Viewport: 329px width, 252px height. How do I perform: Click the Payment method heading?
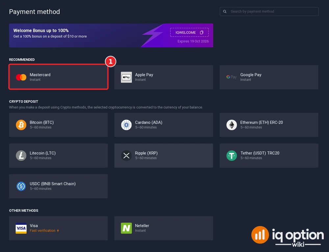(35, 12)
